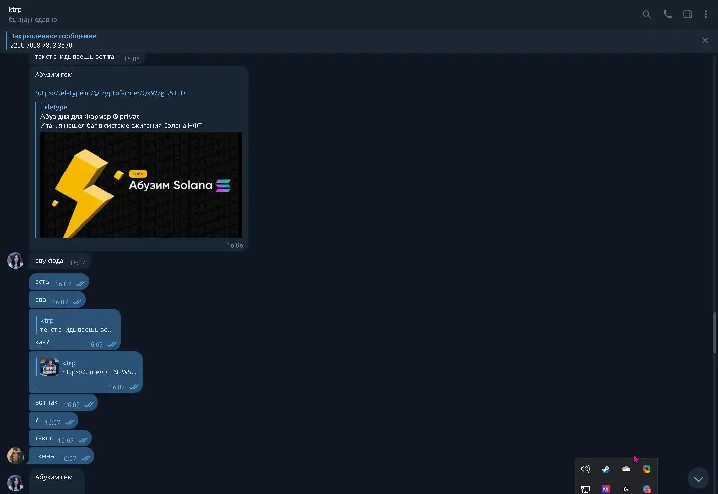Screen dimensions: 718x494
Task: Select the 'как?' message text
Action: click(x=42, y=342)
